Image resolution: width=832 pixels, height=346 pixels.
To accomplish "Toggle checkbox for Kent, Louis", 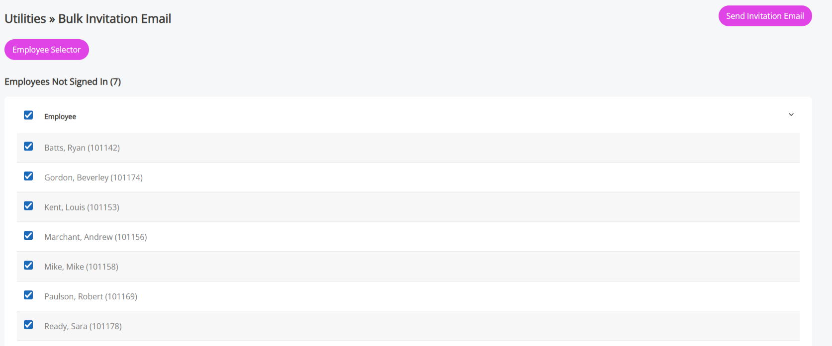I will (28, 206).
